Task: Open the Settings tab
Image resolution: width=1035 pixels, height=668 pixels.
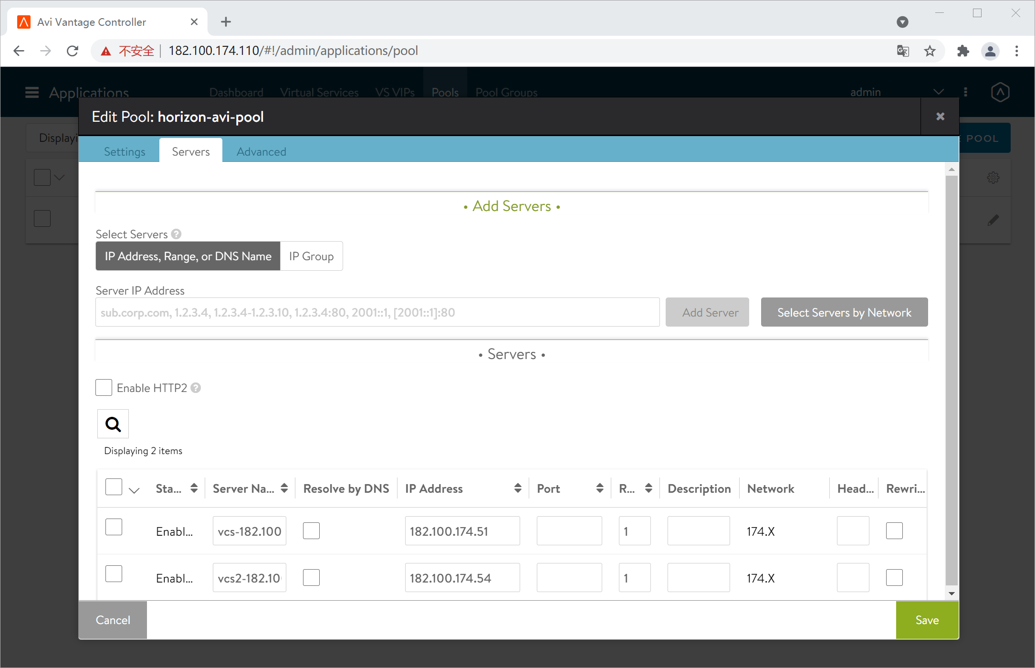Action: pyautogui.click(x=125, y=151)
